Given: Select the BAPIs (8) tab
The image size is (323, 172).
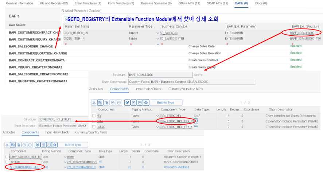Looking at the screenshot, I should tap(241, 3).
